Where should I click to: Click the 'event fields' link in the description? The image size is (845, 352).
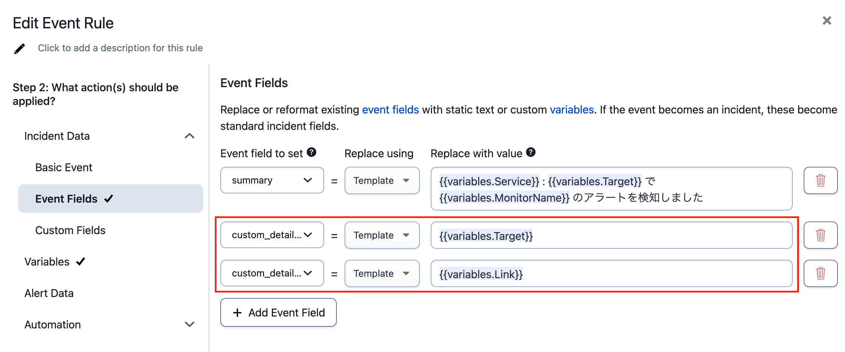[390, 109]
